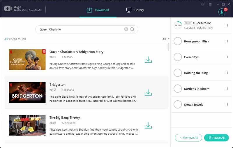Click the 12 seasons label

[68, 123]
